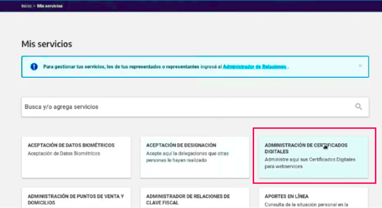Open Aceptación de Datos Biométricos card
Screen dimensions: 382x208
coord(76,157)
